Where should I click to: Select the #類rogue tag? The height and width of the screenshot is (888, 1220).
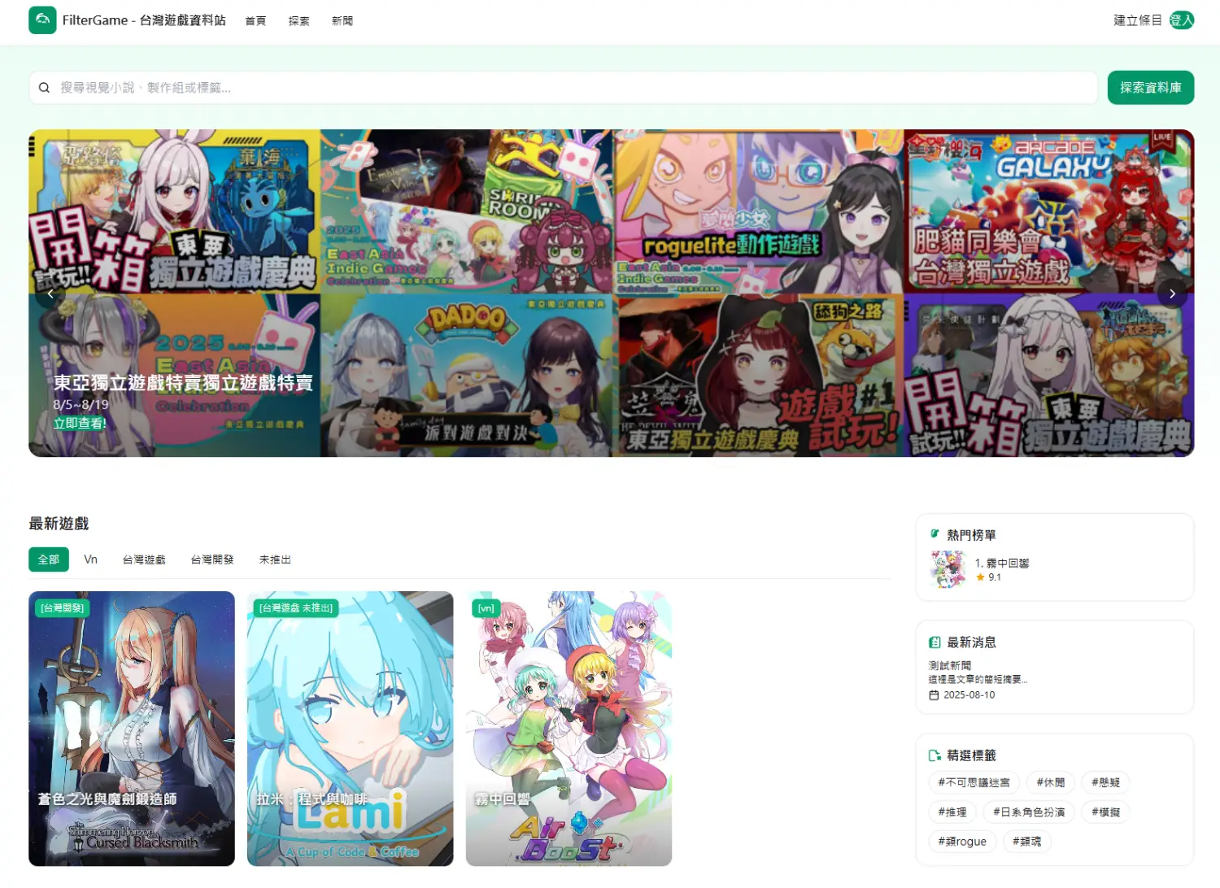pyautogui.click(x=962, y=841)
